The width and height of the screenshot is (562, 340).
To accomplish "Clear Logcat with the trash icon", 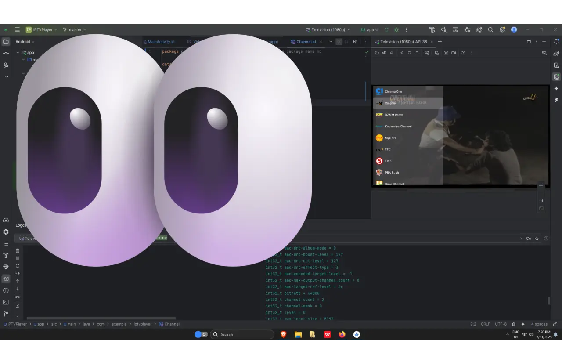I will click(x=18, y=251).
